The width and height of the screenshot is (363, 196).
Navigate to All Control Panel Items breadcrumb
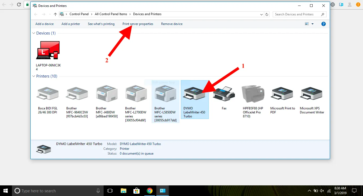[x=111, y=14]
